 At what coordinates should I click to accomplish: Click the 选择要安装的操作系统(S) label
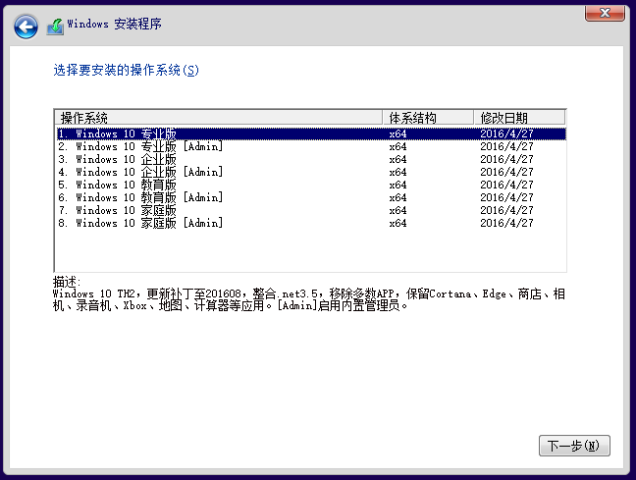pos(127,71)
